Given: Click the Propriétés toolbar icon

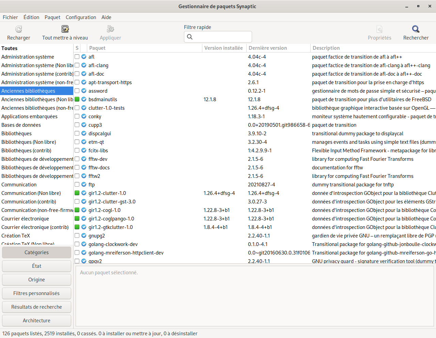Looking at the screenshot, I should coord(379,29).
